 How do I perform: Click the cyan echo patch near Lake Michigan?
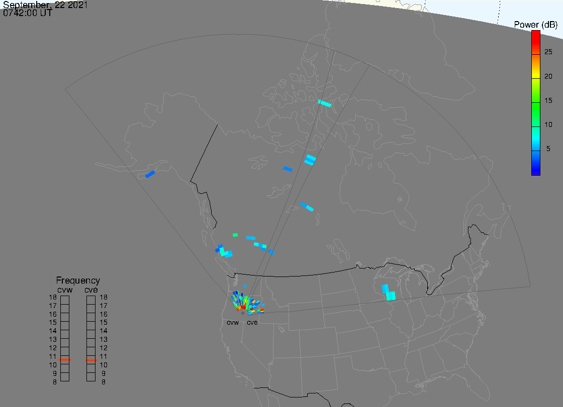tap(389, 293)
